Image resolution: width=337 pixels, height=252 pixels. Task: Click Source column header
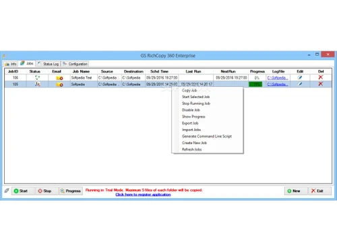tap(107, 71)
